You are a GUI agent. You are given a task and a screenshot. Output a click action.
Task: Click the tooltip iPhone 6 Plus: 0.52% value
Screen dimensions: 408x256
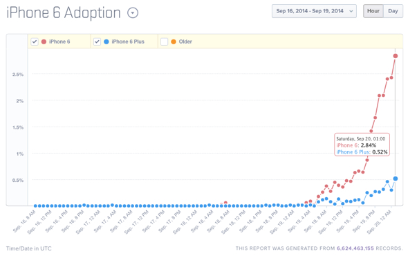(x=362, y=152)
